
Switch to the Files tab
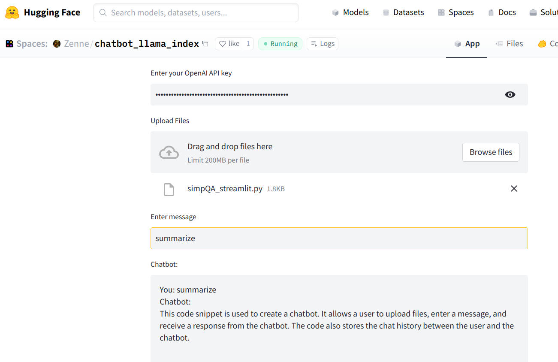coord(509,44)
